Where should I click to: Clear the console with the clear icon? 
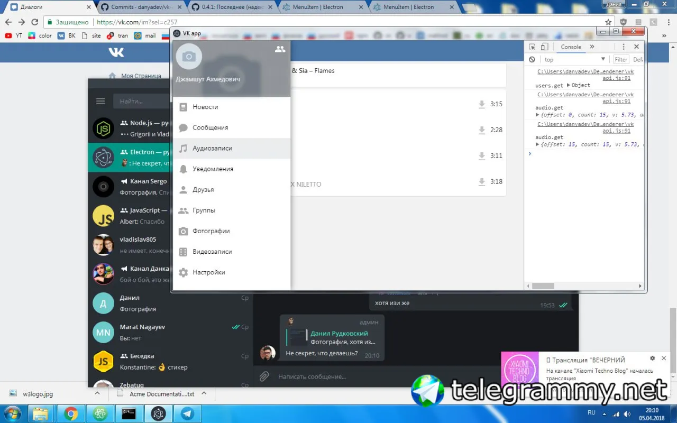point(532,60)
